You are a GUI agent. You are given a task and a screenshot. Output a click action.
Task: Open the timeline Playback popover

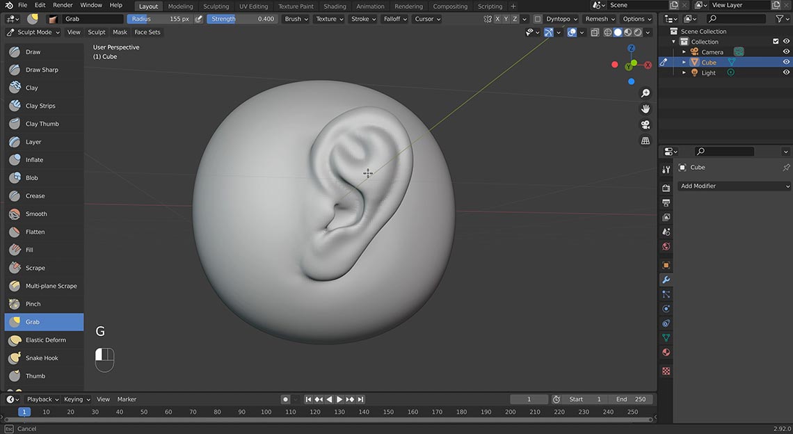pyautogui.click(x=43, y=399)
